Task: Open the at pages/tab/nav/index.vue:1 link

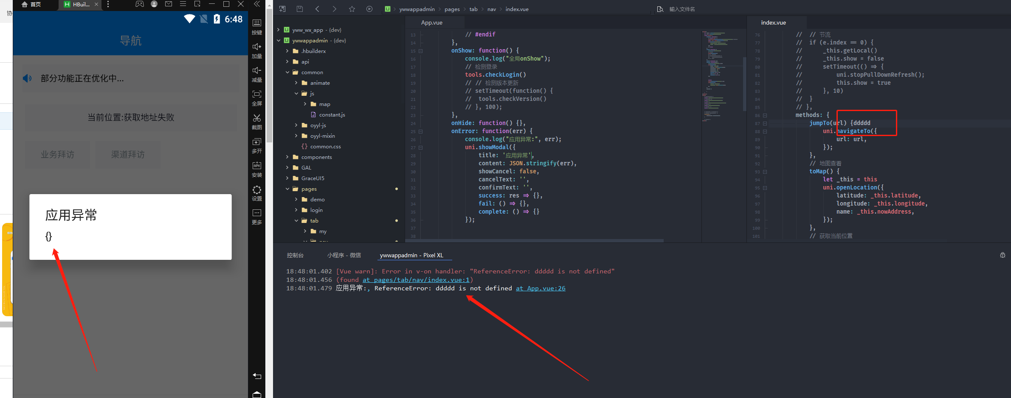Action: (416, 280)
